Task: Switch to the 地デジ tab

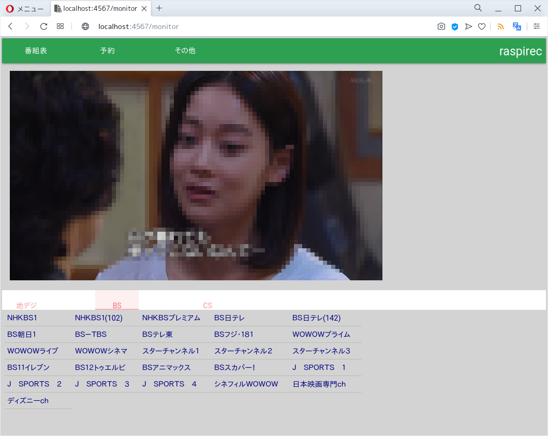Action: coord(26,305)
